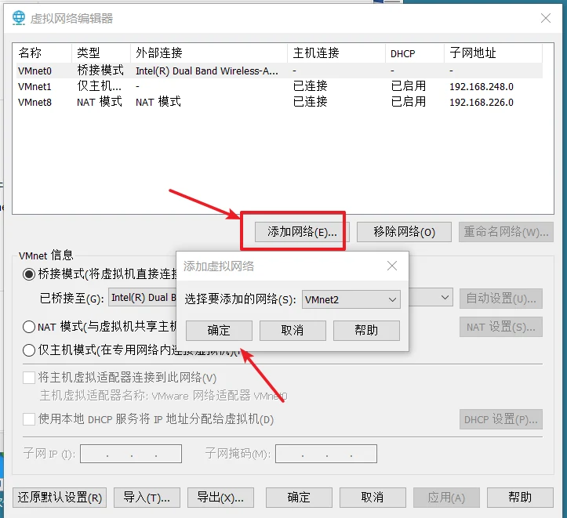
Task: Click 确定 at the bottom of the editor
Action: click(x=299, y=498)
